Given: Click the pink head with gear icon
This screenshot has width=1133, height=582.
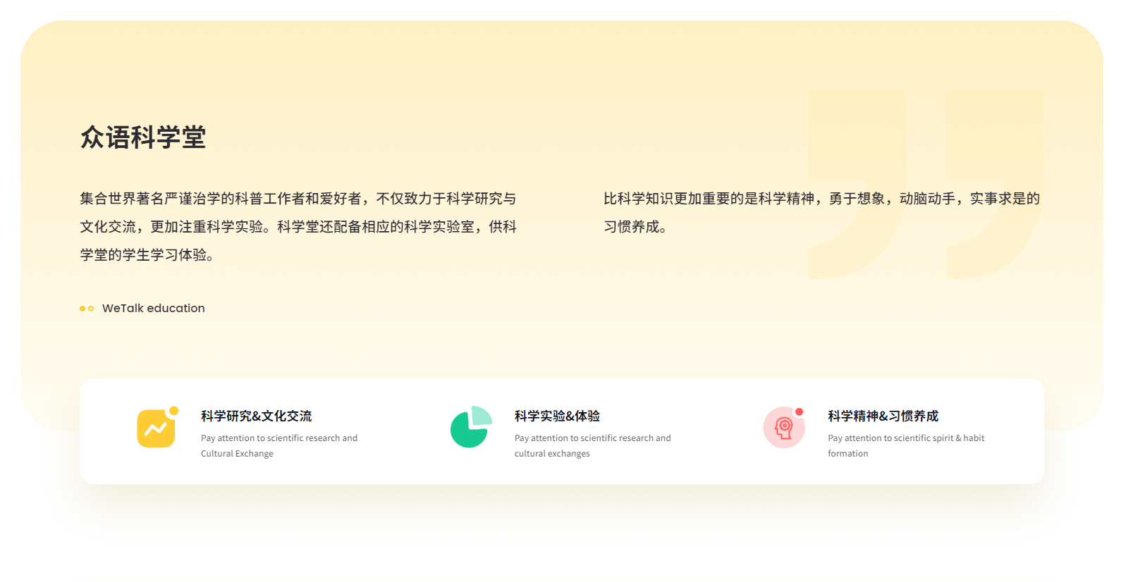Looking at the screenshot, I should pyautogui.click(x=784, y=427).
